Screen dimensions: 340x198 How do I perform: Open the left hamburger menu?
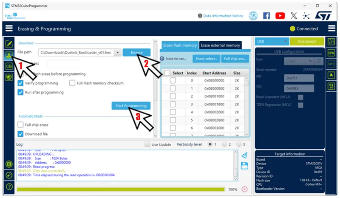(x=8, y=29)
